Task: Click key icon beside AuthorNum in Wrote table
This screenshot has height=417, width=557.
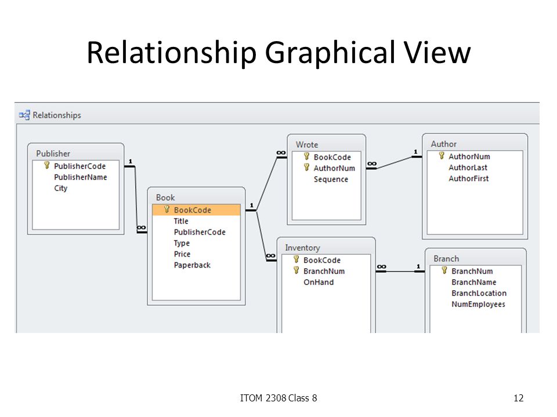Action: [x=306, y=167]
